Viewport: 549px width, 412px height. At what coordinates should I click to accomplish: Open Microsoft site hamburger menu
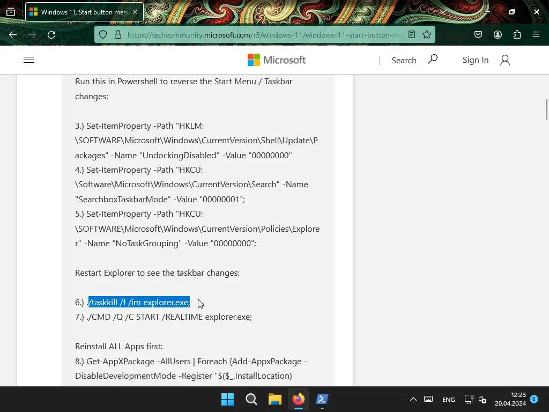click(x=29, y=60)
